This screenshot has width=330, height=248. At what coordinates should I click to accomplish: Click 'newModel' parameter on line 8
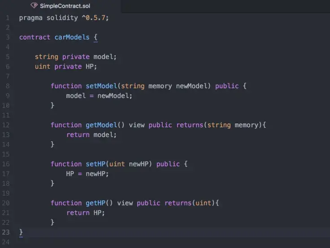click(191, 86)
